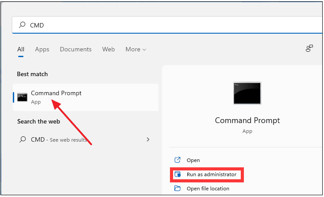Expand web results using the right chevron
Viewport: 324px width, 197px height.
[x=148, y=139]
